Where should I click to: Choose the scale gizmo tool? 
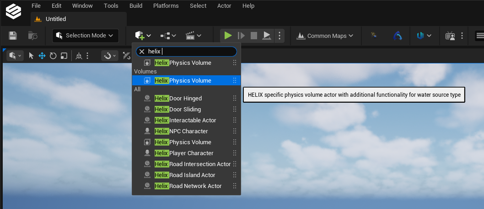(64, 56)
